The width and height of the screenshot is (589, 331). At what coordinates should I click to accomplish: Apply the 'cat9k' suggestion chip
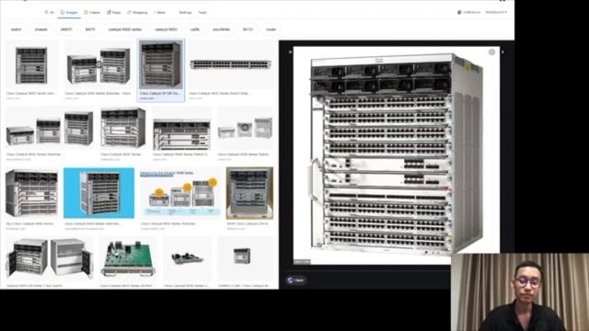tap(195, 29)
